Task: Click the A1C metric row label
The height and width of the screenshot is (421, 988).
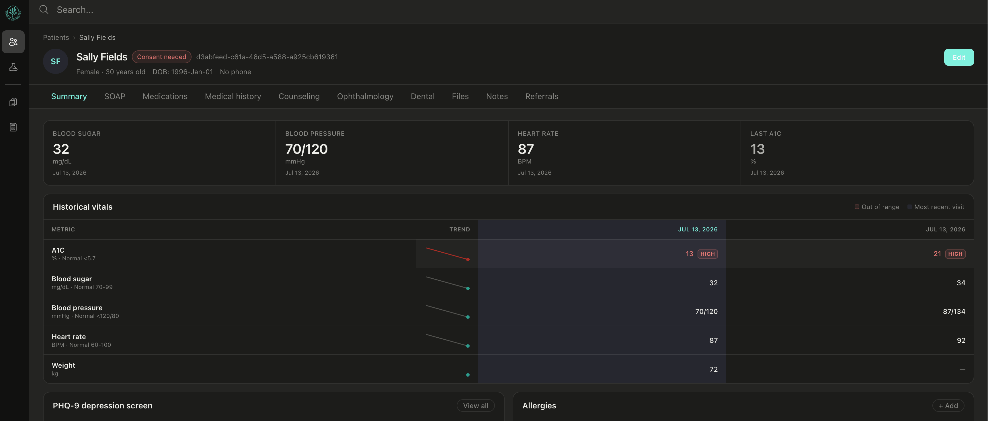Action: pyautogui.click(x=58, y=250)
